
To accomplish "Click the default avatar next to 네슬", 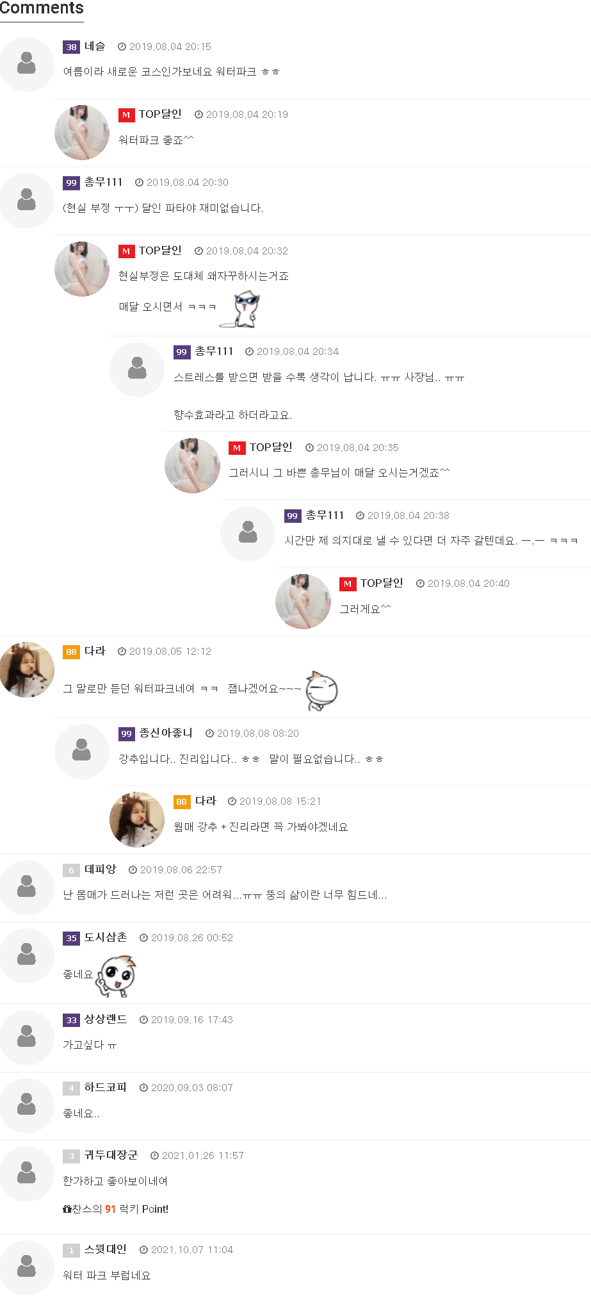I will 27,64.
